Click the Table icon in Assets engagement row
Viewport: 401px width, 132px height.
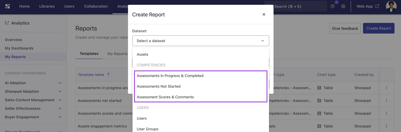pyautogui.click(x=319, y=126)
